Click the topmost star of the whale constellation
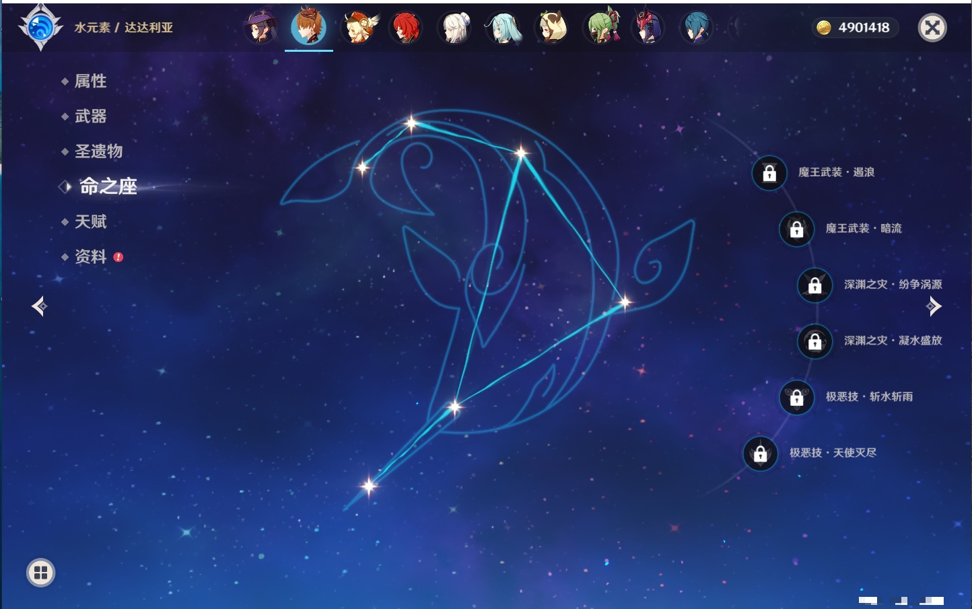 point(411,123)
